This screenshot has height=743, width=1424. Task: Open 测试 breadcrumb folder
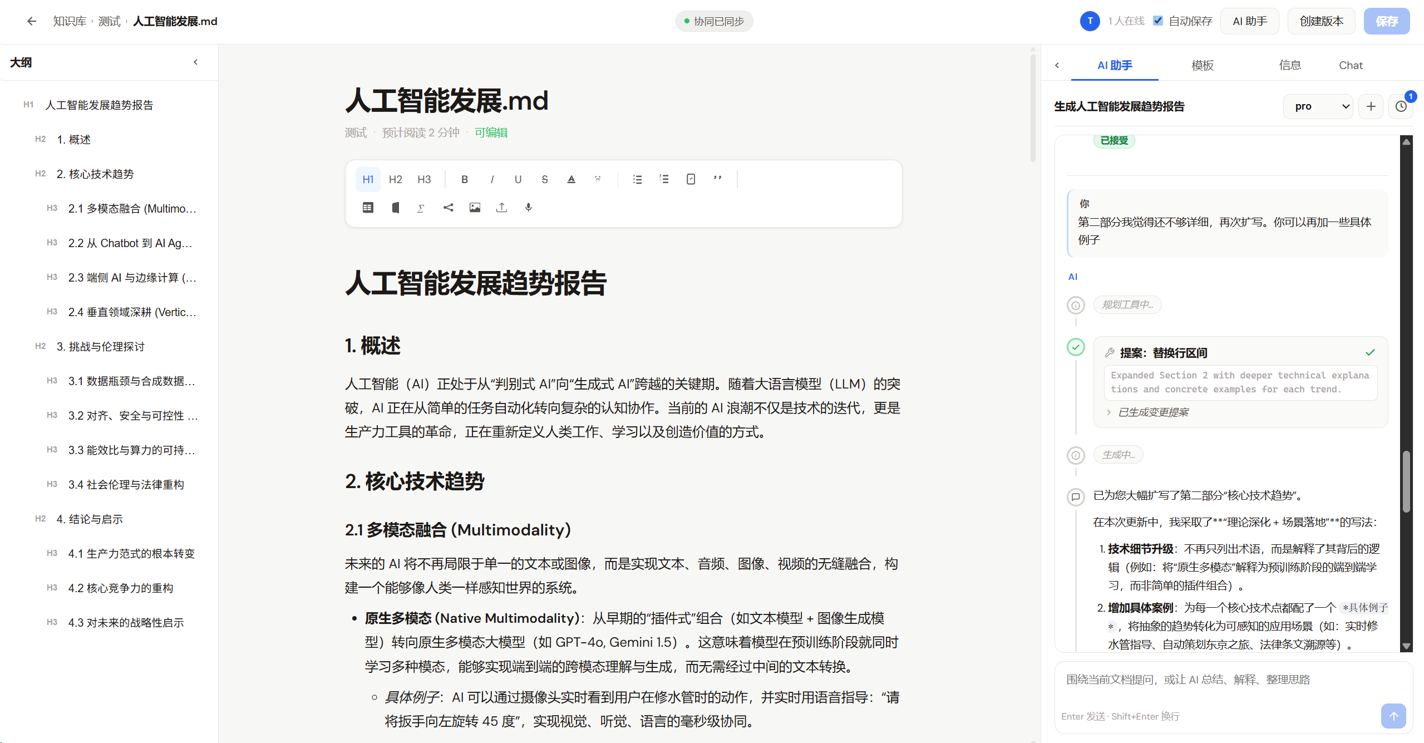click(x=110, y=21)
